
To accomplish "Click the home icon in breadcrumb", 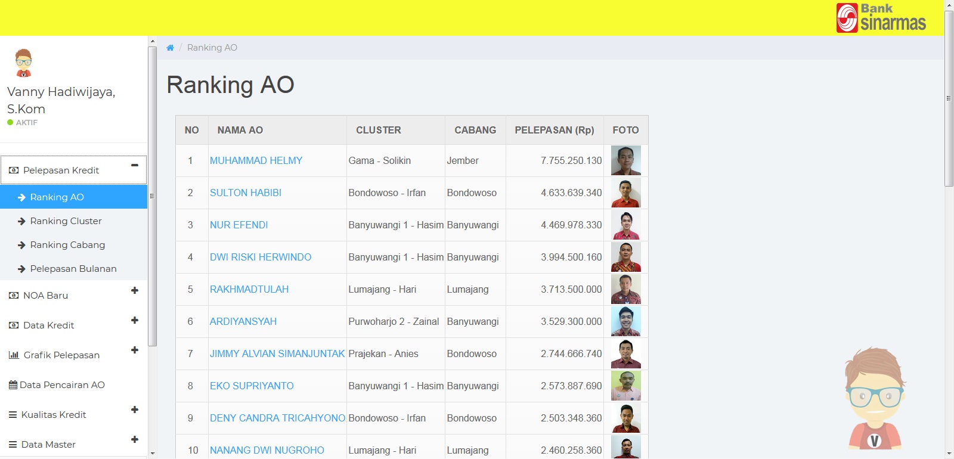I will click(170, 48).
